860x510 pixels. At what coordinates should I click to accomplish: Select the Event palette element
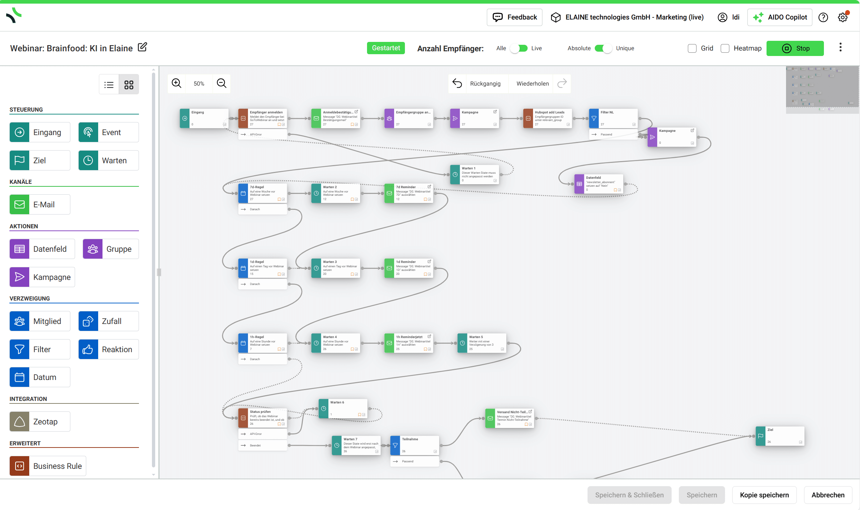[x=109, y=132]
